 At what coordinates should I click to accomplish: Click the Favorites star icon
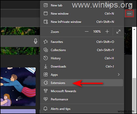coord(46,42)
